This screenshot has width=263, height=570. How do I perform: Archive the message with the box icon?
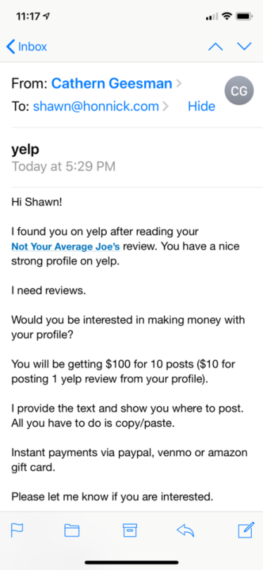(x=129, y=531)
